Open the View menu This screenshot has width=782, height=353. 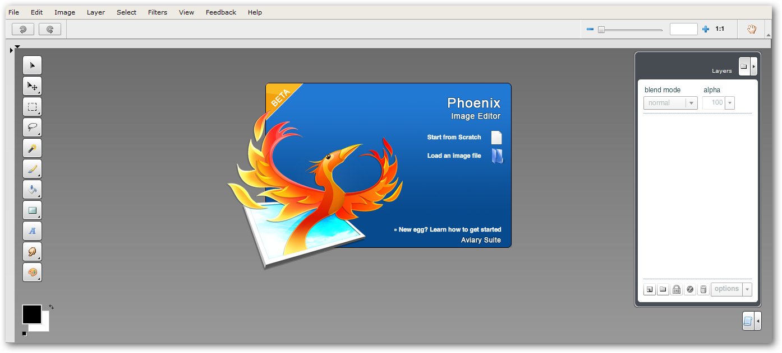point(186,12)
